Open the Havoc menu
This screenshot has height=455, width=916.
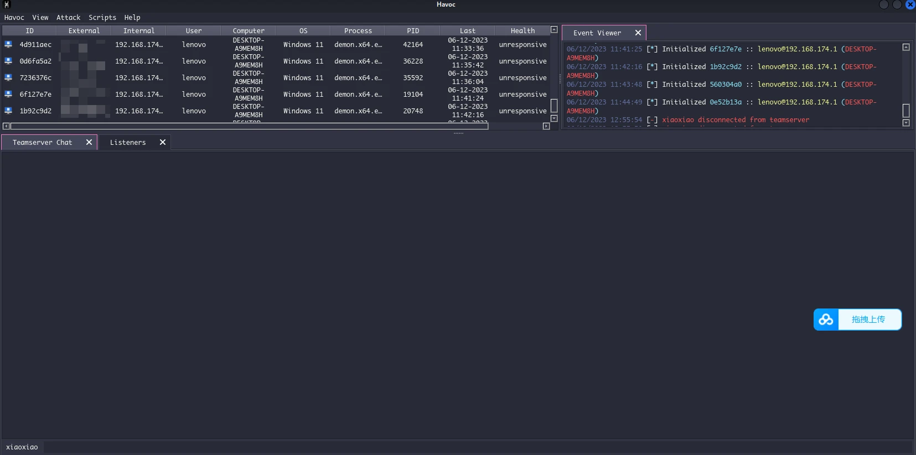point(14,18)
